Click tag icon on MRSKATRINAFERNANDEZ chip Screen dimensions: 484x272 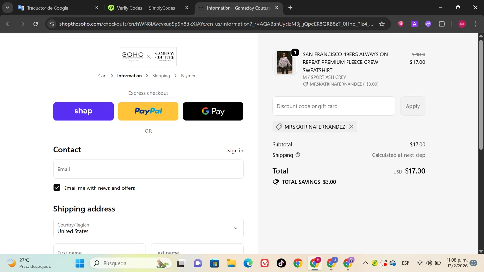coord(279,127)
